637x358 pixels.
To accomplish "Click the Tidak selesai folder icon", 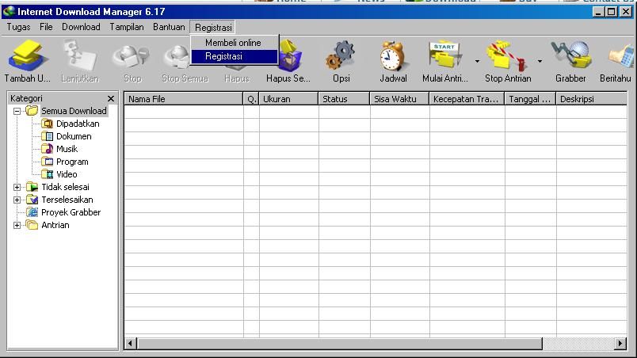I will [32, 187].
